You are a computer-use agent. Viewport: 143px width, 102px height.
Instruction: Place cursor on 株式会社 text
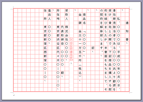tap(66, 33)
